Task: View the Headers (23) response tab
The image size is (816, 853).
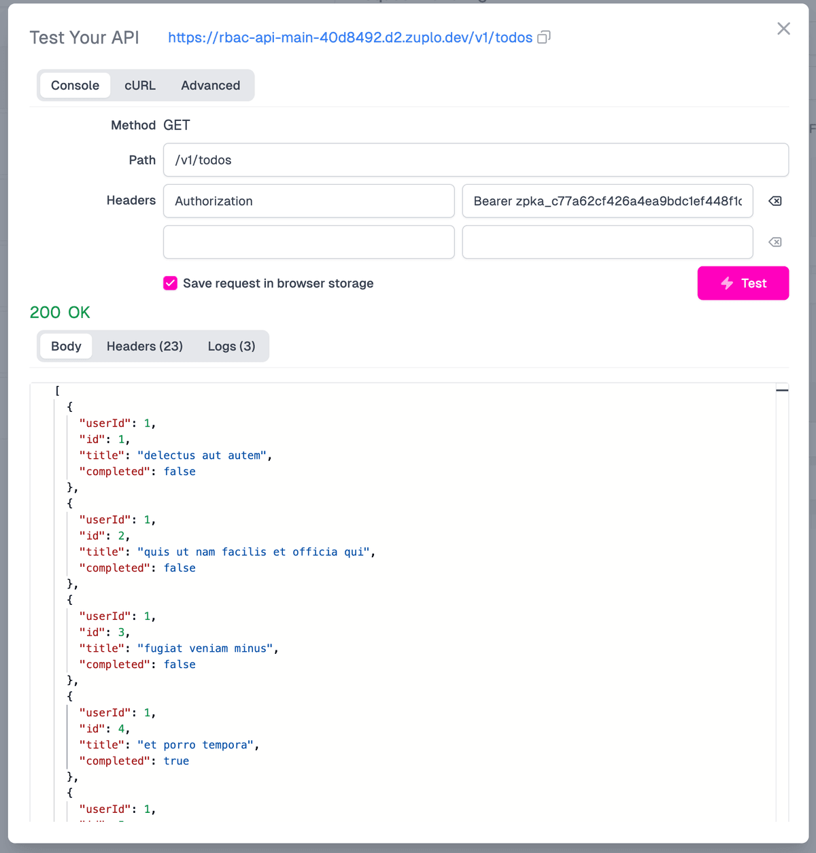Action: [144, 346]
